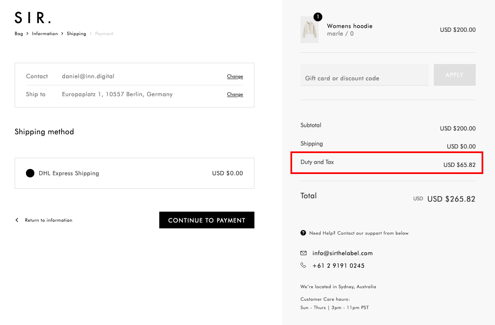Click the SIR. store logo
Image resolution: width=495 pixels, height=325 pixels.
[33, 18]
